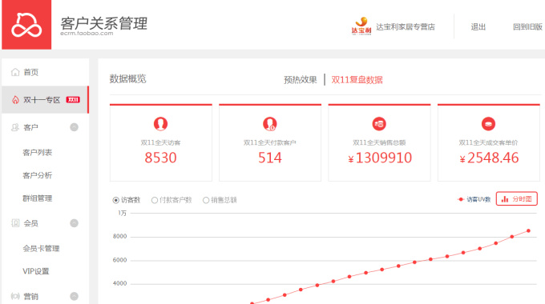Click the member card icon beside 会员
Viewport: 545px width, 304px height.
(x=15, y=222)
